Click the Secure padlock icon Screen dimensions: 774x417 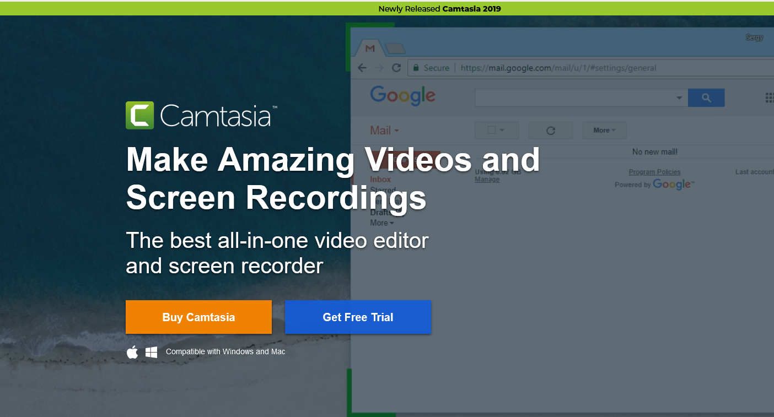[416, 68]
